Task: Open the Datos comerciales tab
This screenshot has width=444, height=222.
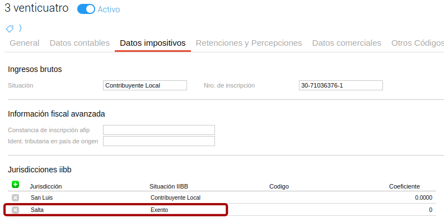Action: coord(347,43)
